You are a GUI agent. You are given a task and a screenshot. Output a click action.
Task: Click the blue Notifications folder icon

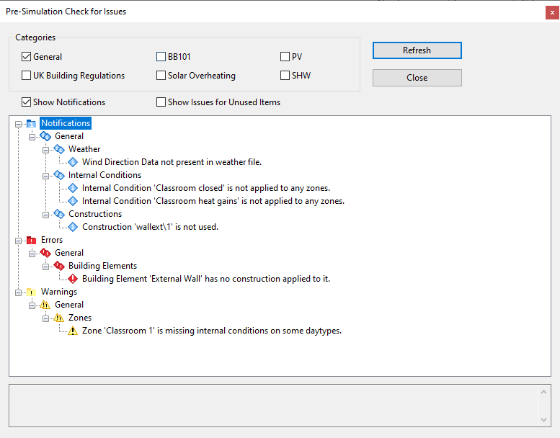pos(32,123)
